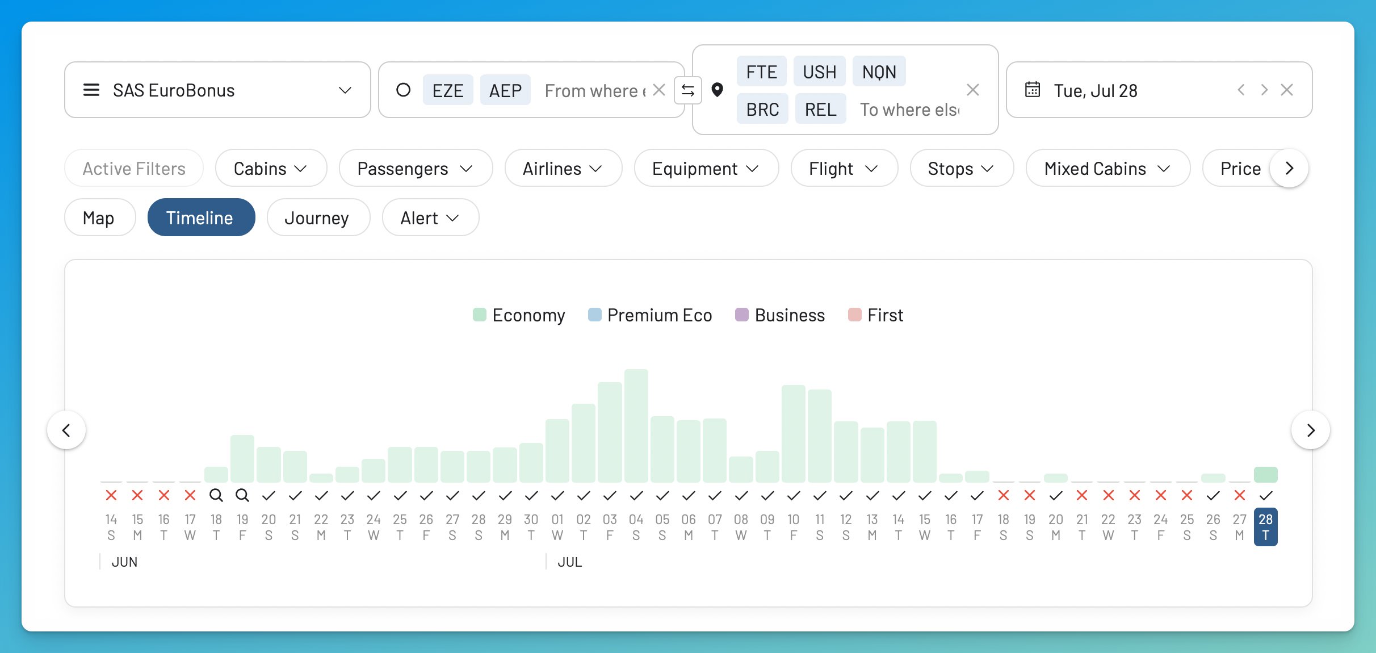1376x653 pixels.
Task: Go to next day in date field
Action: (1264, 90)
